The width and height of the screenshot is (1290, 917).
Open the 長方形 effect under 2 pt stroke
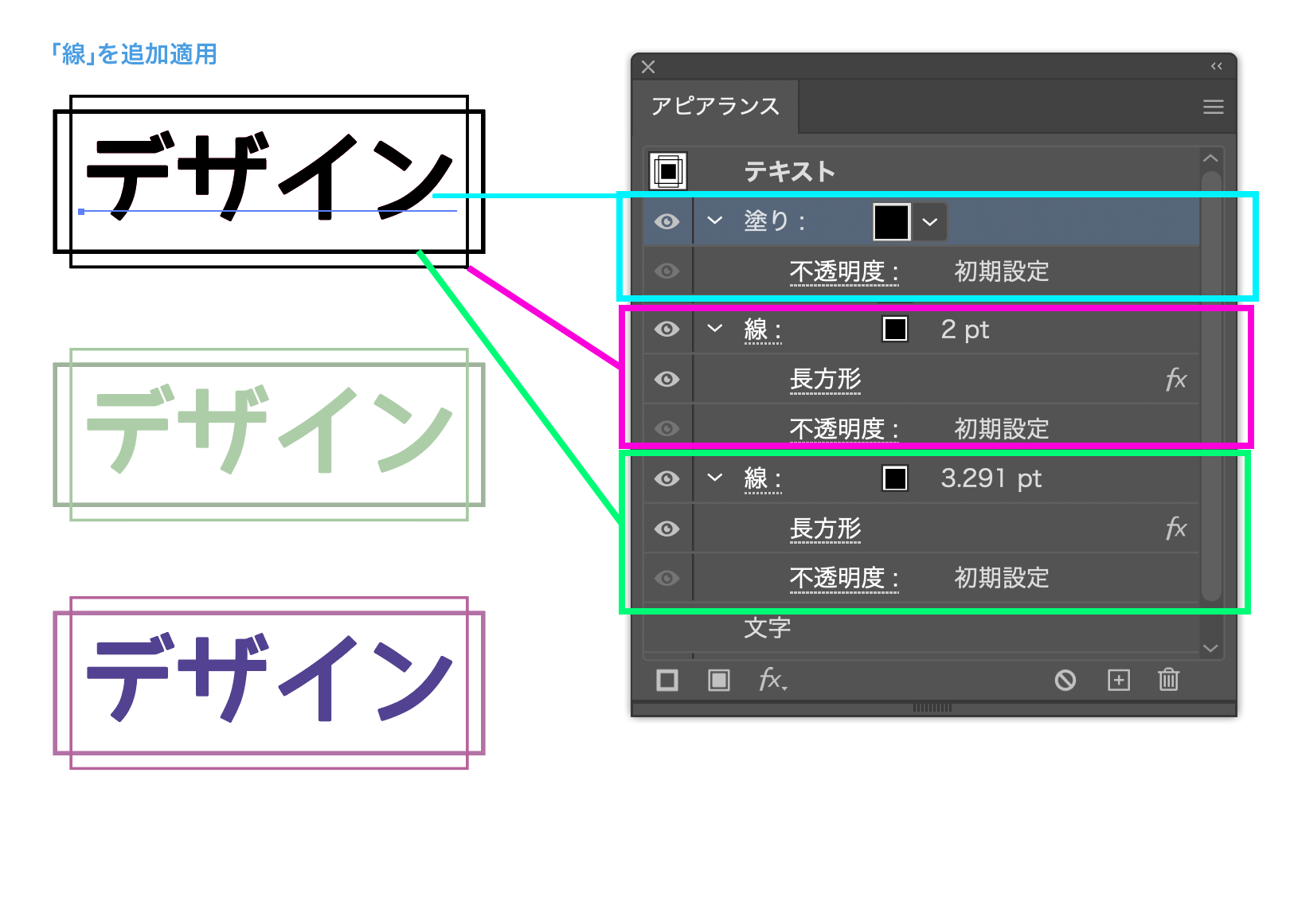tap(825, 379)
